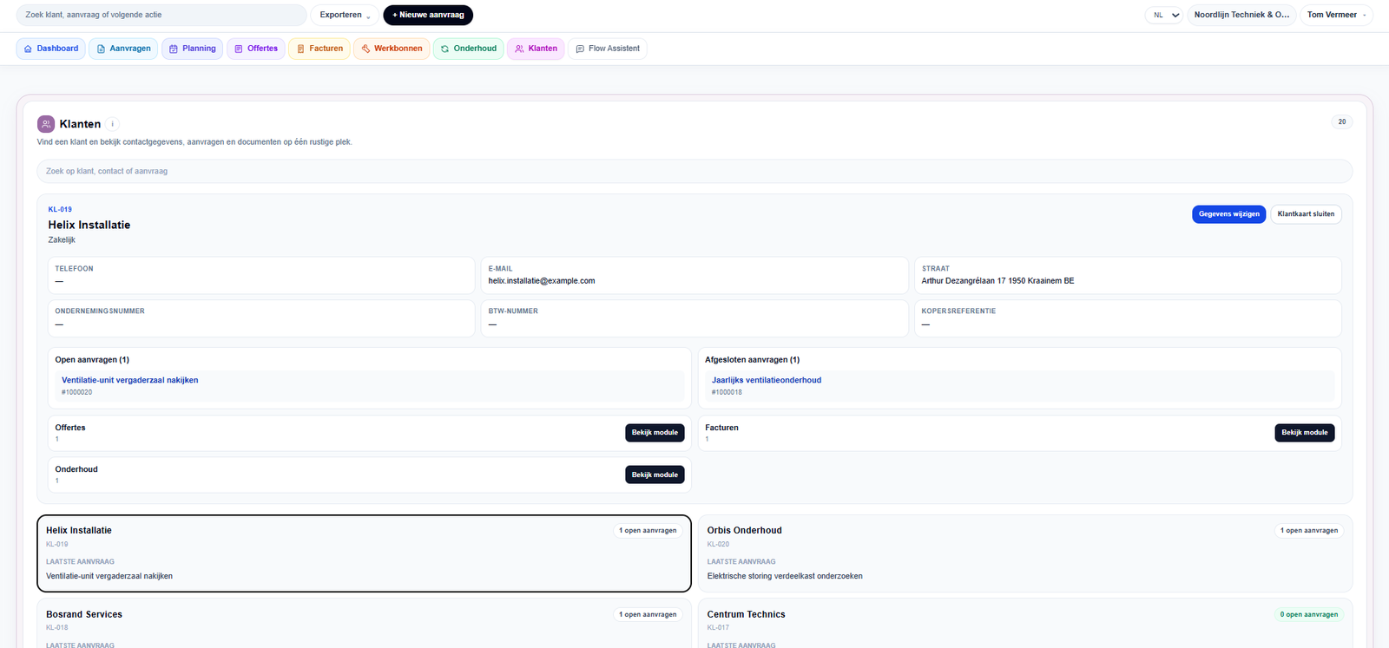Click Bekijk module in the Offertes row

[655, 433]
